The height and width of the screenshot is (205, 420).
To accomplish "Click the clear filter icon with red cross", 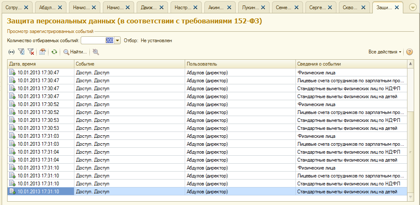I will 31,52.
